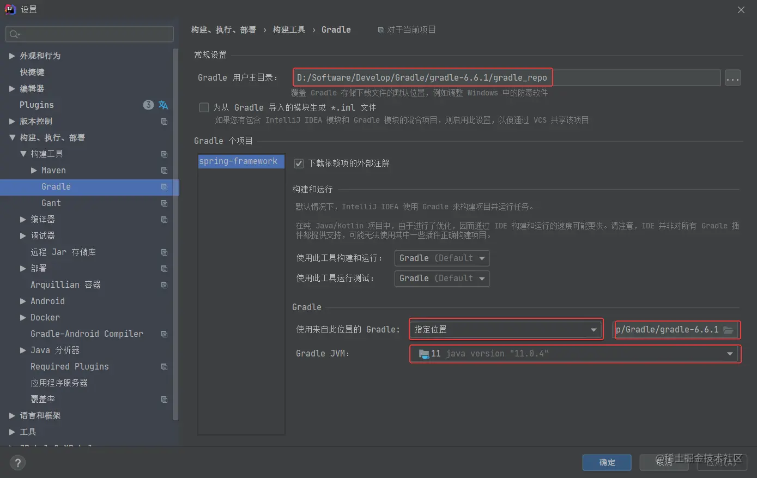Image resolution: width=757 pixels, height=478 pixels.
Task: Select 应用程序服务器 settings item
Action: (x=59, y=383)
